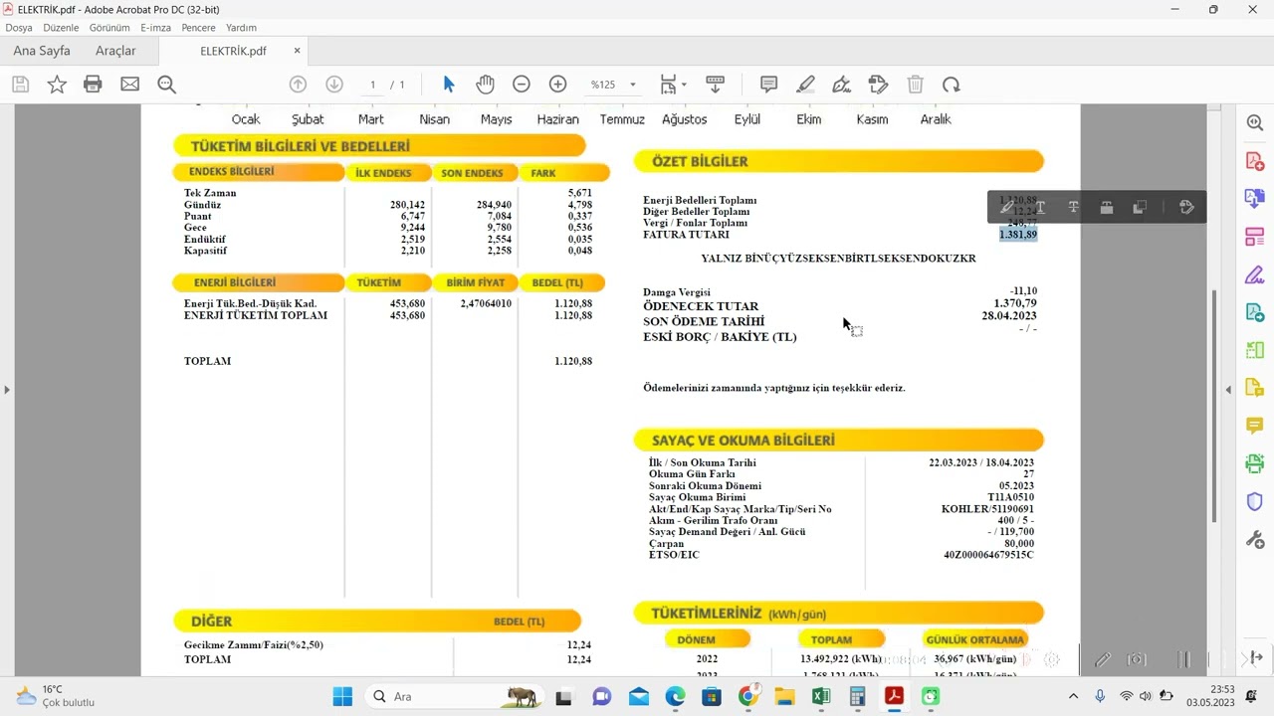Open the stamp tool in top toolbar

pos(878,85)
